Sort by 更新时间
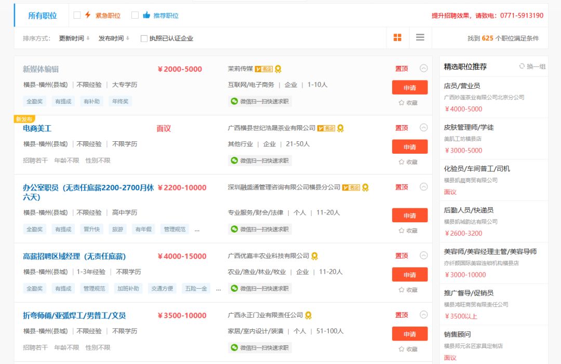 pos(74,38)
